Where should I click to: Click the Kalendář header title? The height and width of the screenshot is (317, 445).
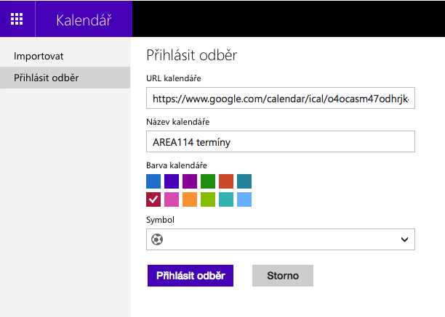coord(84,20)
